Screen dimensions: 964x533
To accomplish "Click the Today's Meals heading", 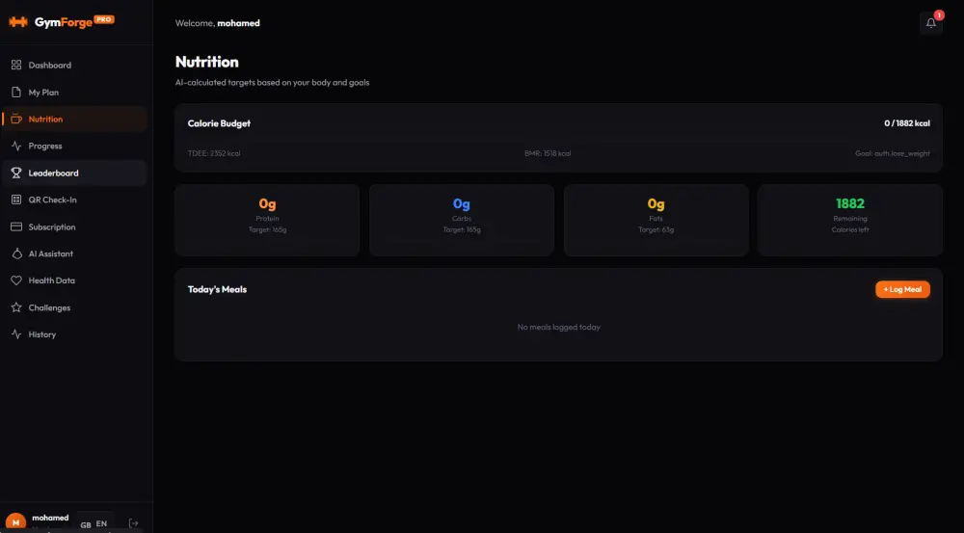I will (217, 289).
